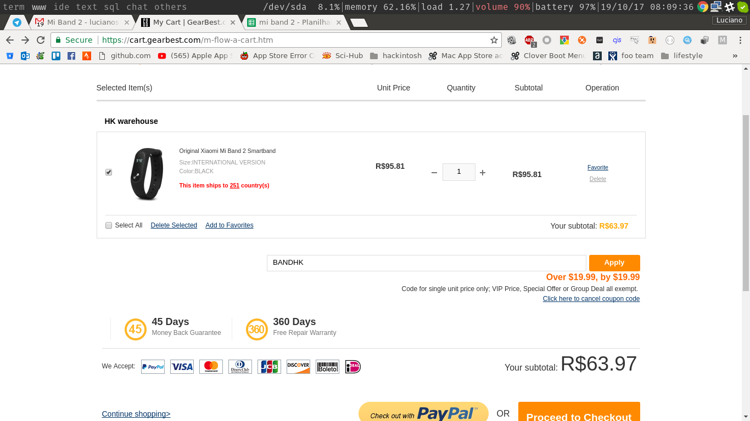Click the film reel extension icon
This screenshot has width=750, height=421.
pos(512,40)
